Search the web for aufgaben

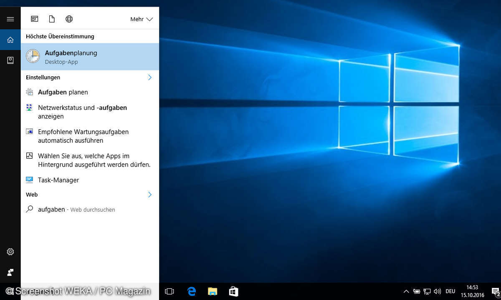pos(90,210)
